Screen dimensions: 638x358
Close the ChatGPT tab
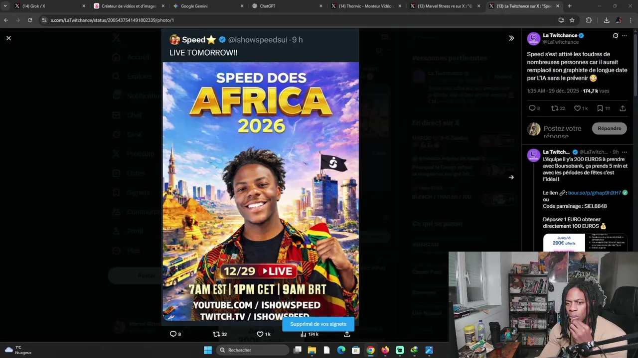pyautogui.click(x=321, y=6)
